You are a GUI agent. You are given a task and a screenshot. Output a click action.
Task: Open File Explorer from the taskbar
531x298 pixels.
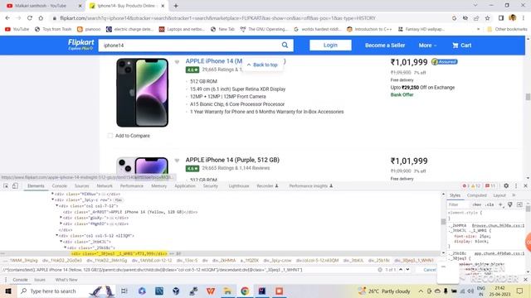227,291
